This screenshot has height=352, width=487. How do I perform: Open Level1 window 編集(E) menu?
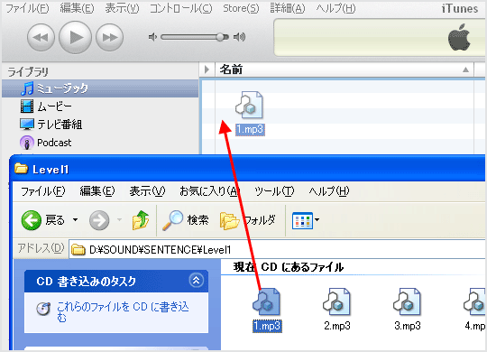[96, 191]
